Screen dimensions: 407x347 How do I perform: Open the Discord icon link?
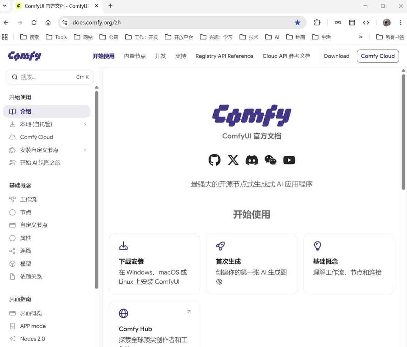(252, 160)
